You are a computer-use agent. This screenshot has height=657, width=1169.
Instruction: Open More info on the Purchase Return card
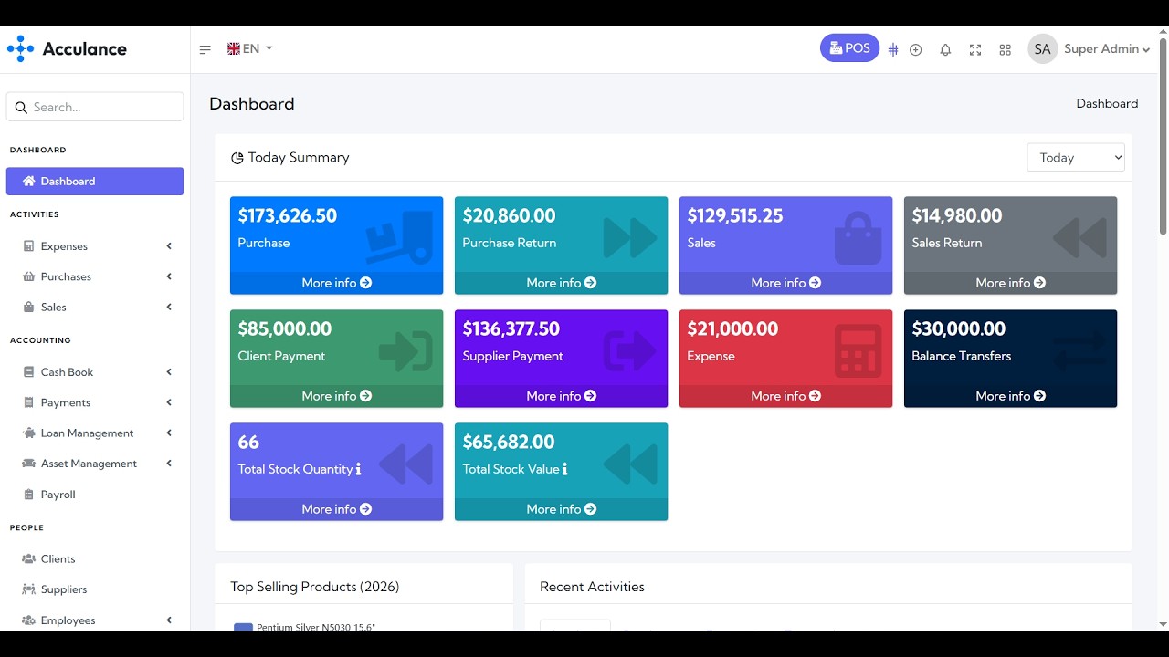pos(561,283)
